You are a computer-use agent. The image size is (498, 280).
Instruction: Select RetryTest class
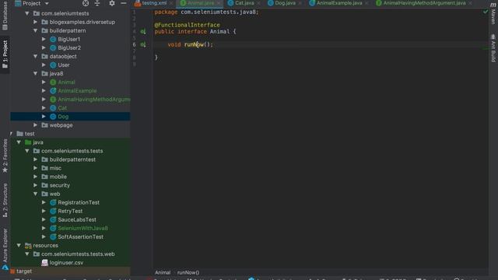(x=70, y=211)
